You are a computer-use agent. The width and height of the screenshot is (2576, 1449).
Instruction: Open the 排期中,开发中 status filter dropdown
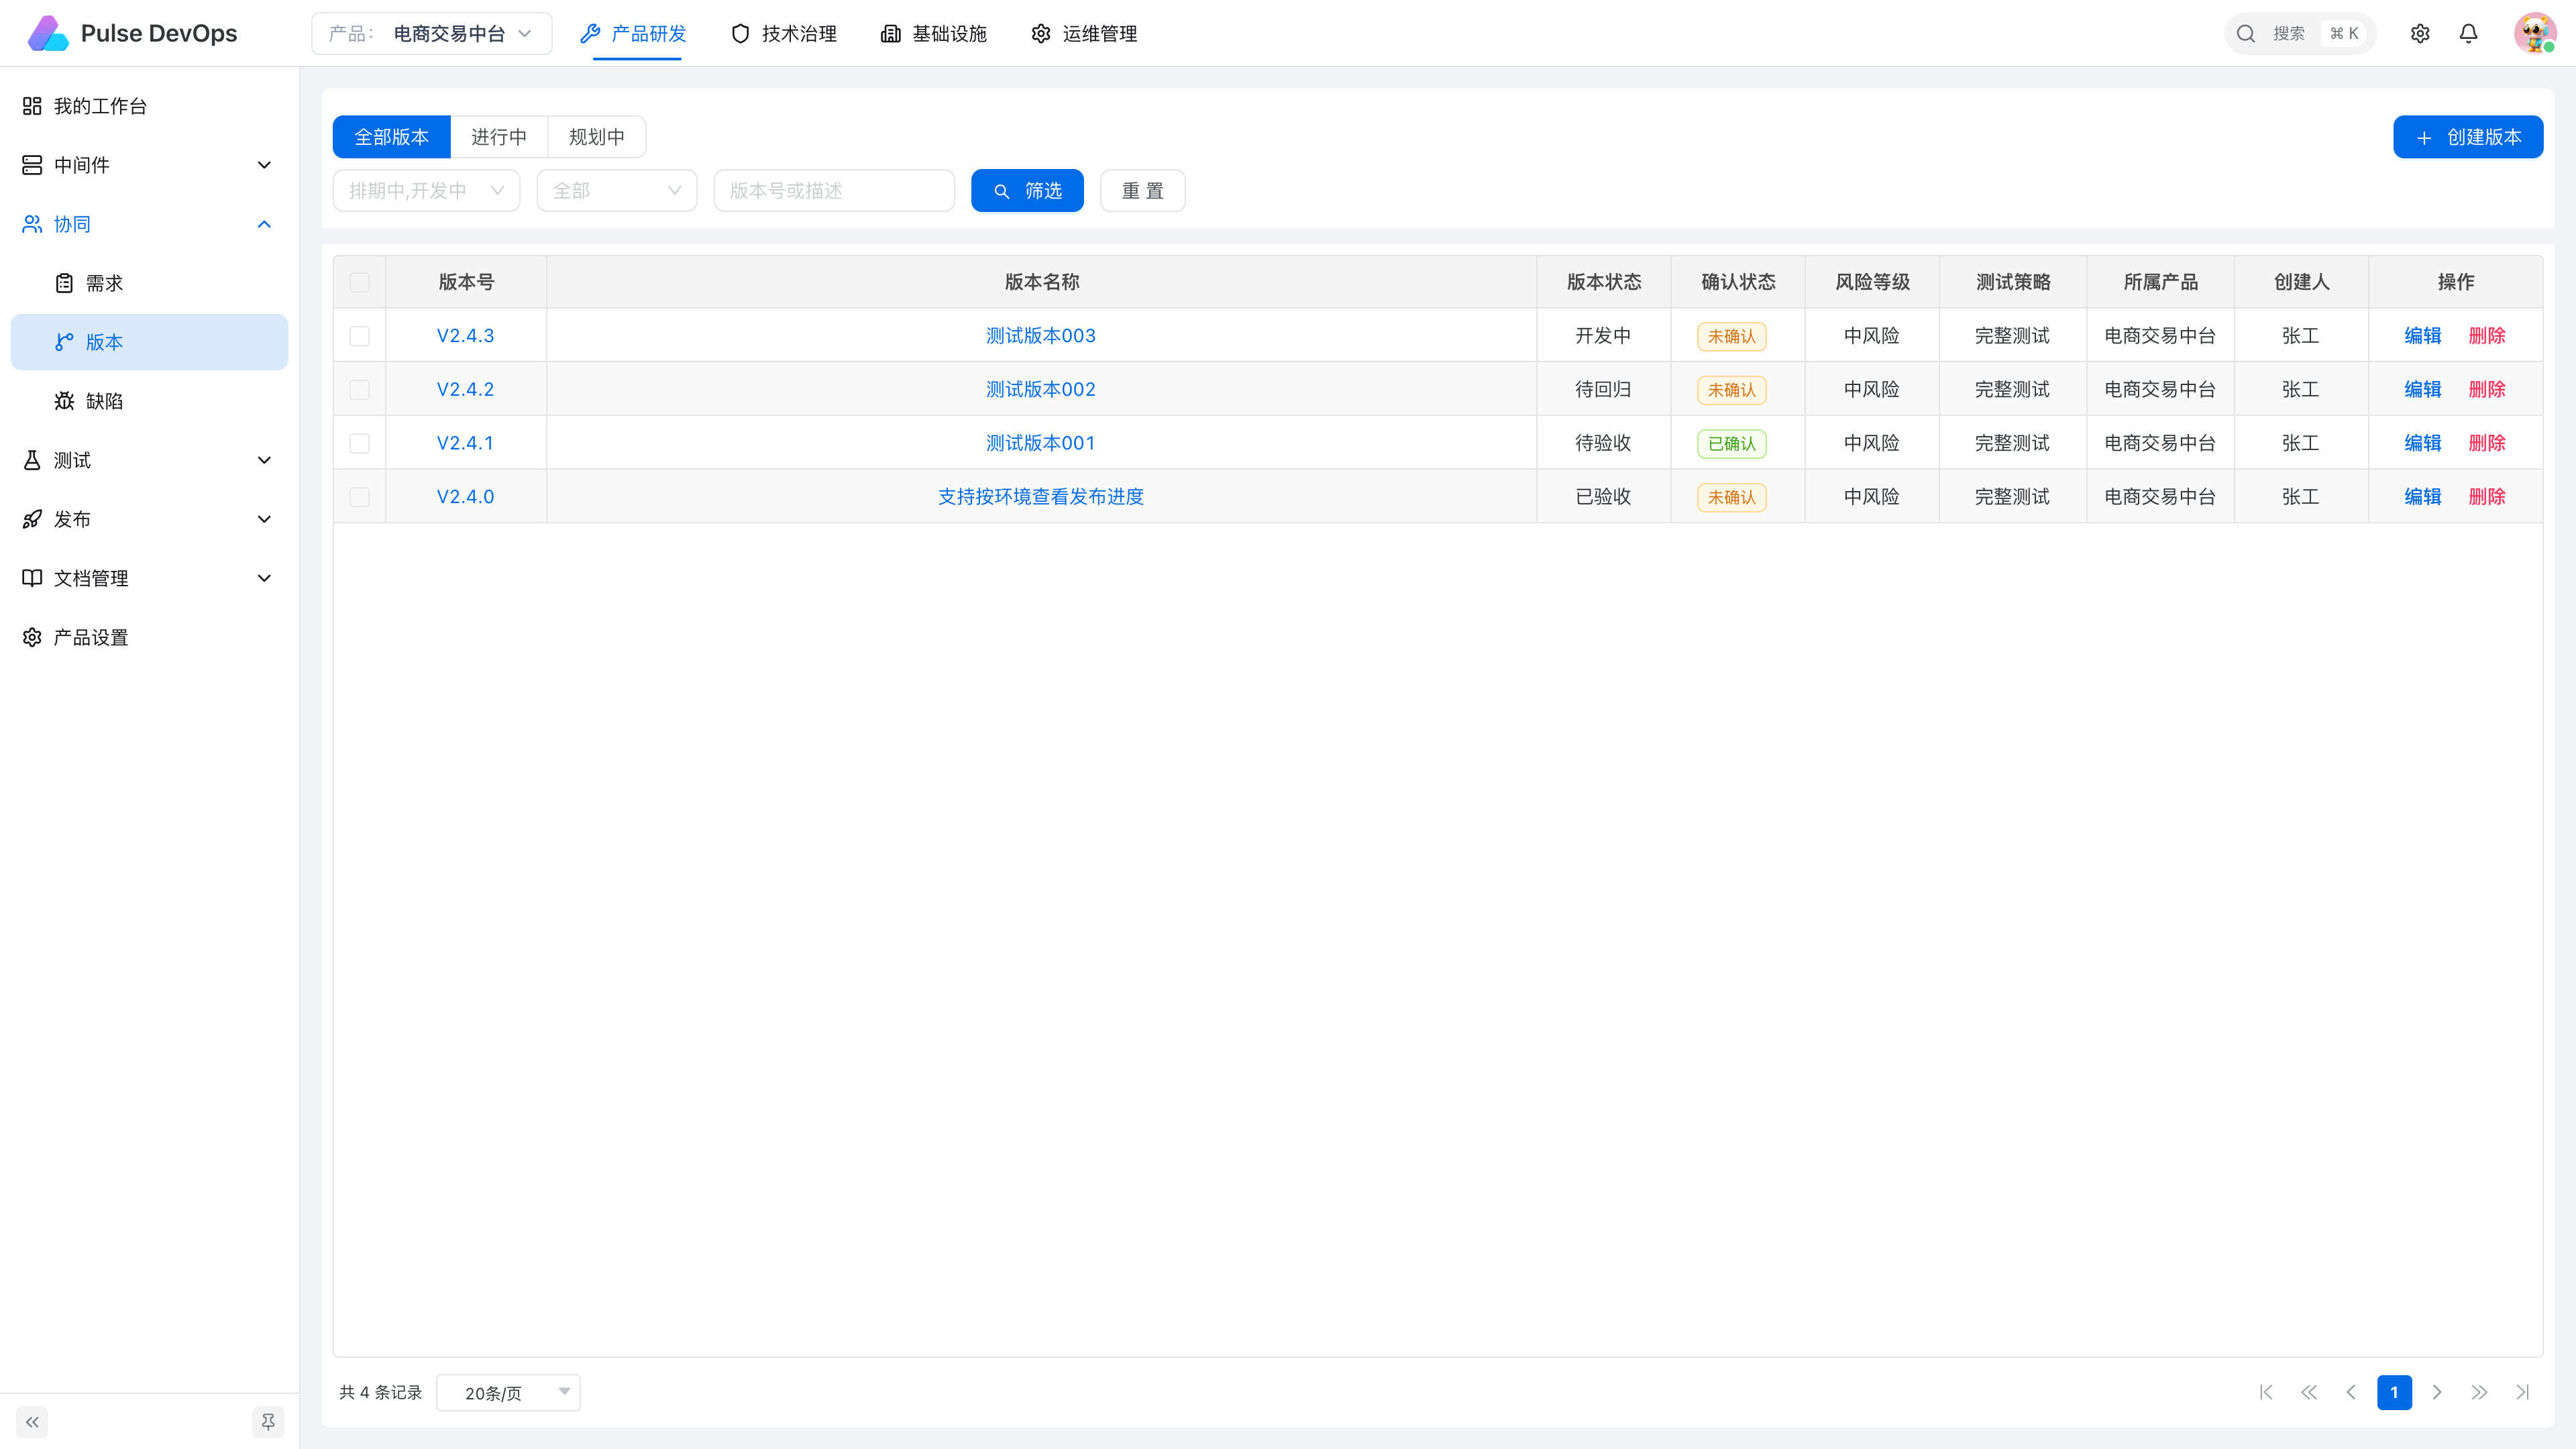pos(426,190)
